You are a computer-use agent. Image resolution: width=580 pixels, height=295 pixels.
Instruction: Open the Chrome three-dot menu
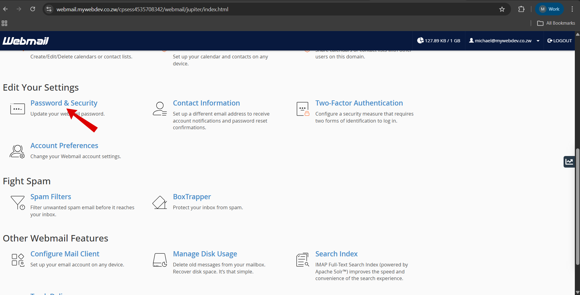point(572,9)
